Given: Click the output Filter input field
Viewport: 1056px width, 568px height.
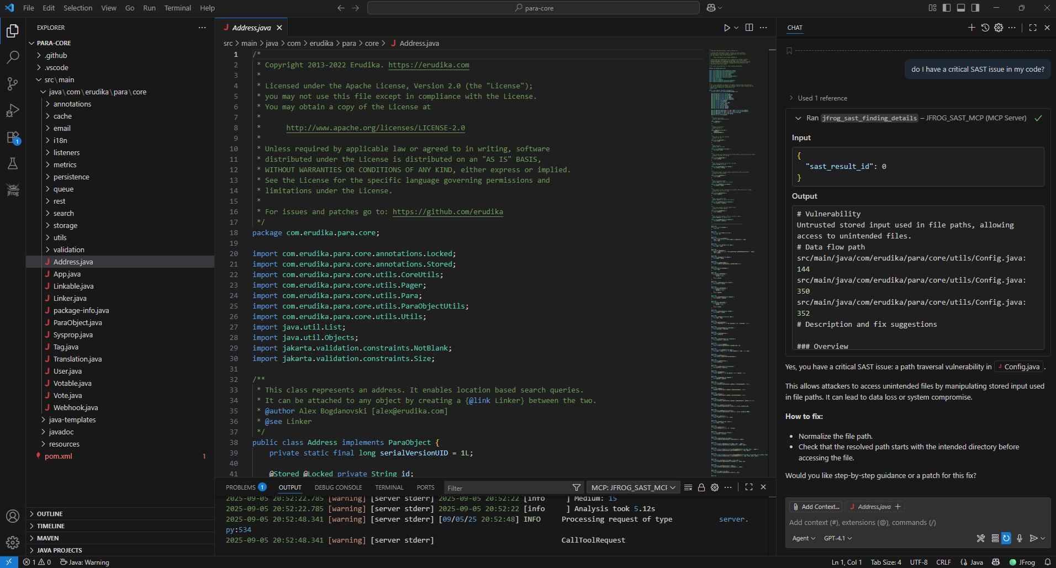Looking at the screenshot, I should point(508,488).
